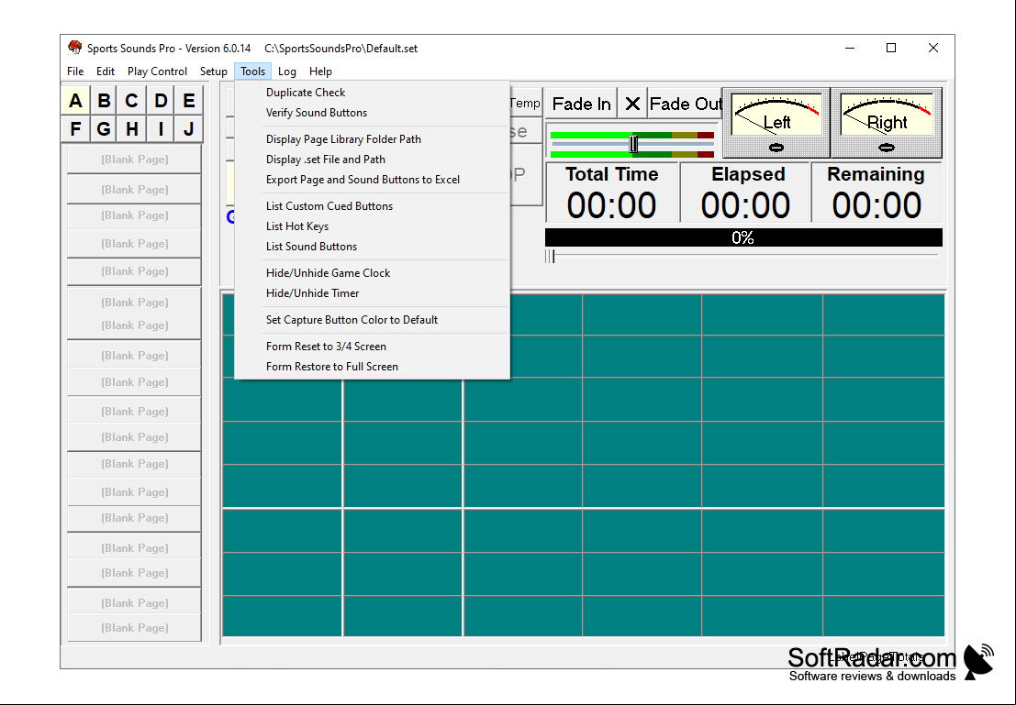Switch to page group H

[x=131, y=129]
